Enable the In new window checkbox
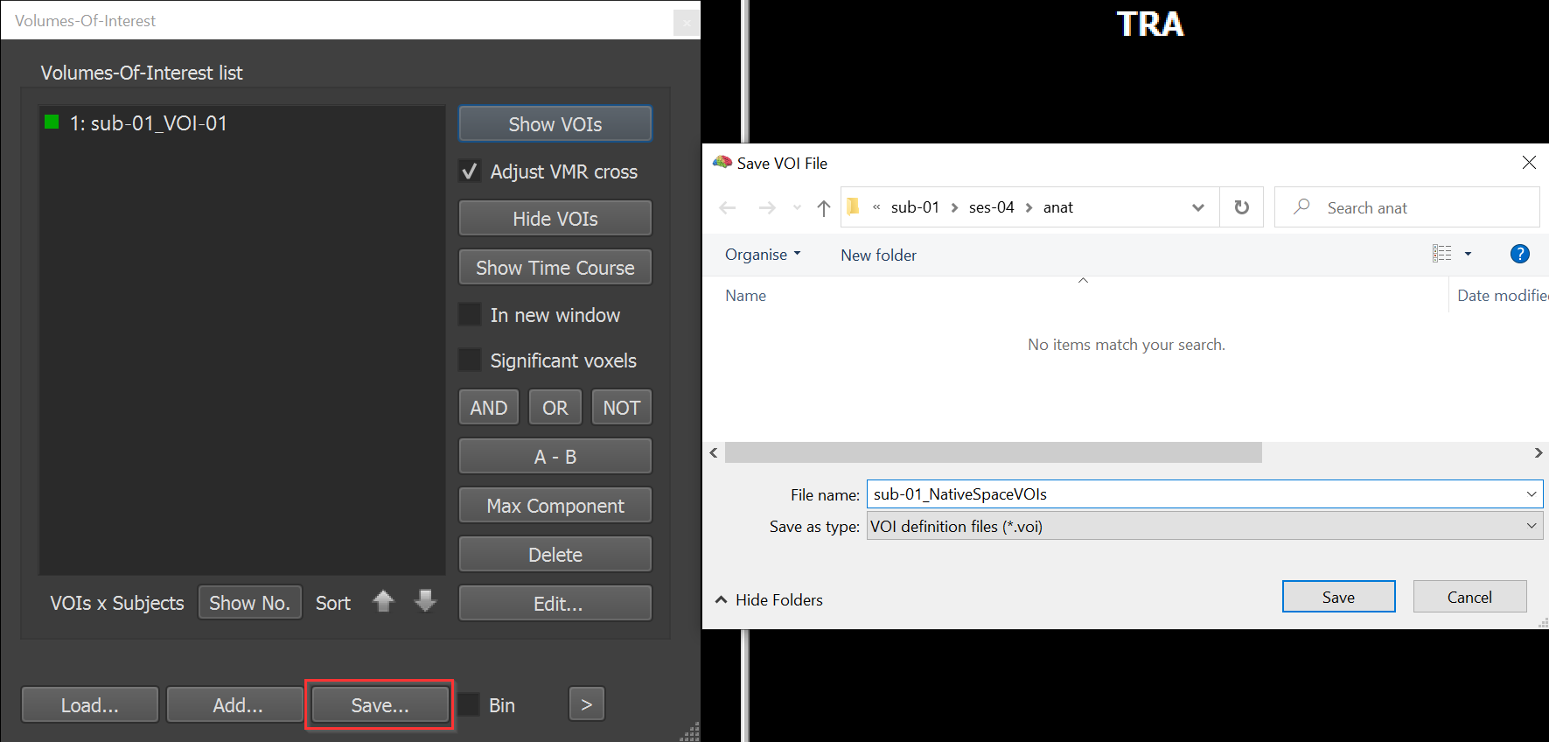The height and width of the screenshot is (742, 1549). coord(470,314)
